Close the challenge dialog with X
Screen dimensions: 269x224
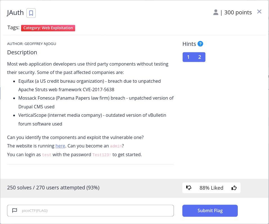259,12
